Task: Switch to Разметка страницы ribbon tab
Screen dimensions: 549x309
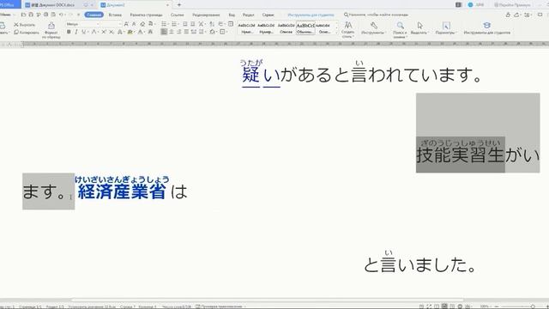Action: click(x=146, y=15)
